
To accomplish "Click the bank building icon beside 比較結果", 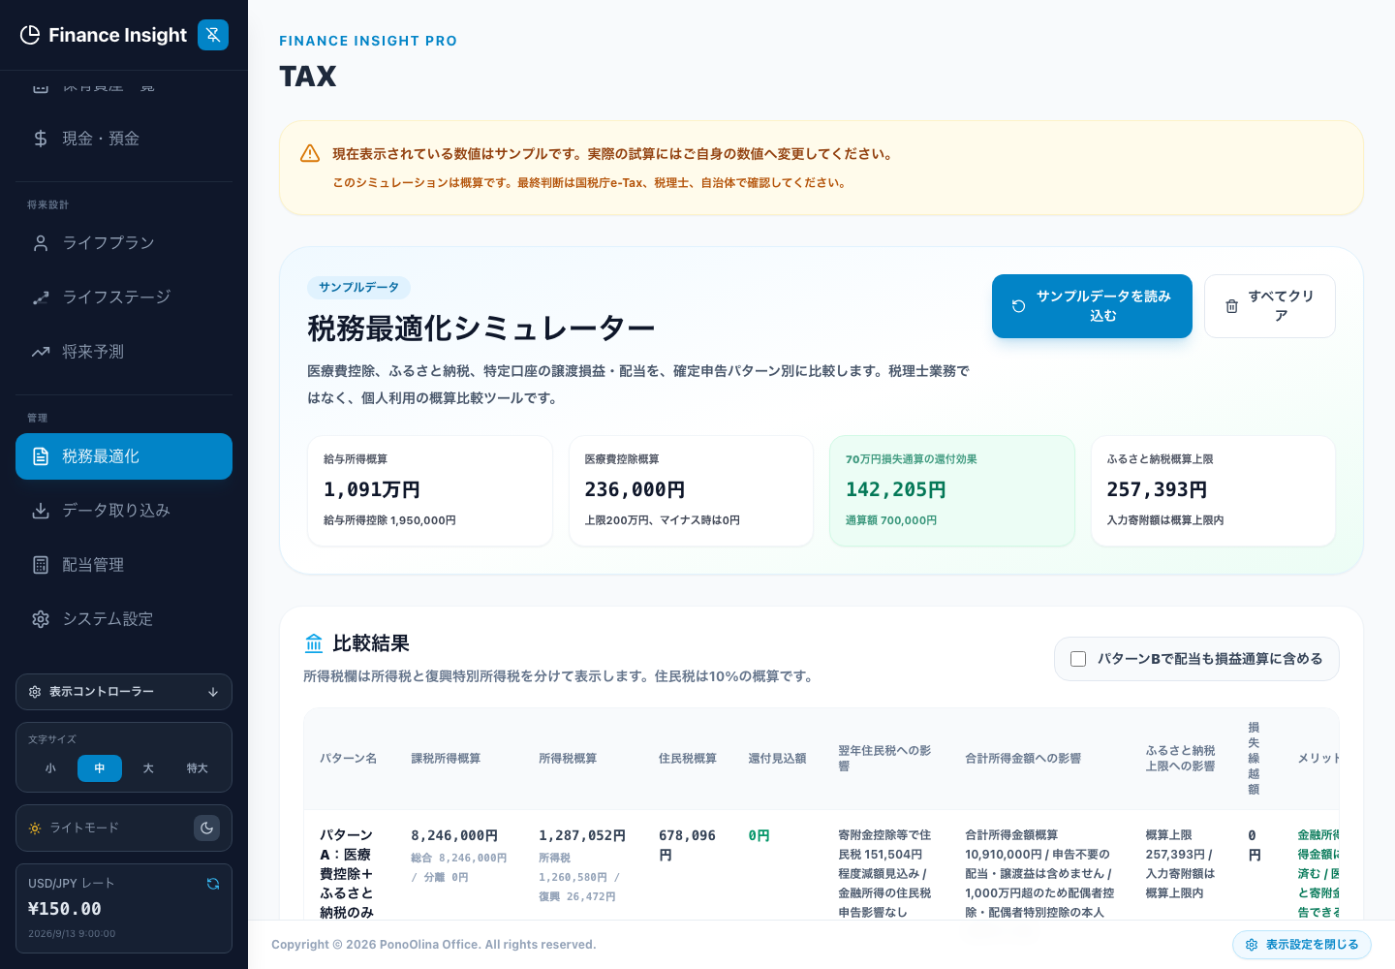I will [x=314, y=643].
